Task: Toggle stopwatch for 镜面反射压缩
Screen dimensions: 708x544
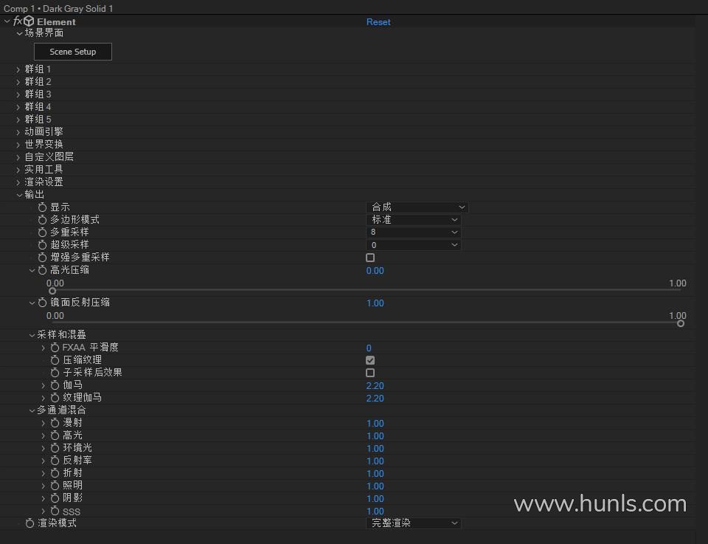Action: (43, 303)
